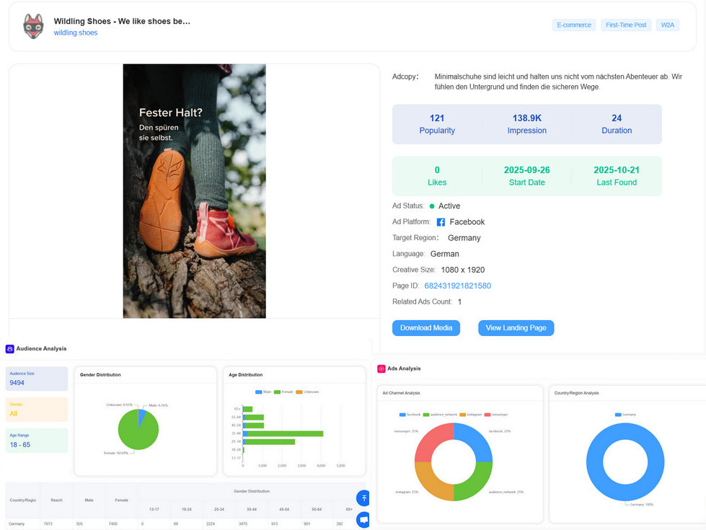Click the E-commerce tag
The height and width of the screenshot is (530, 706).
[574, 25]
